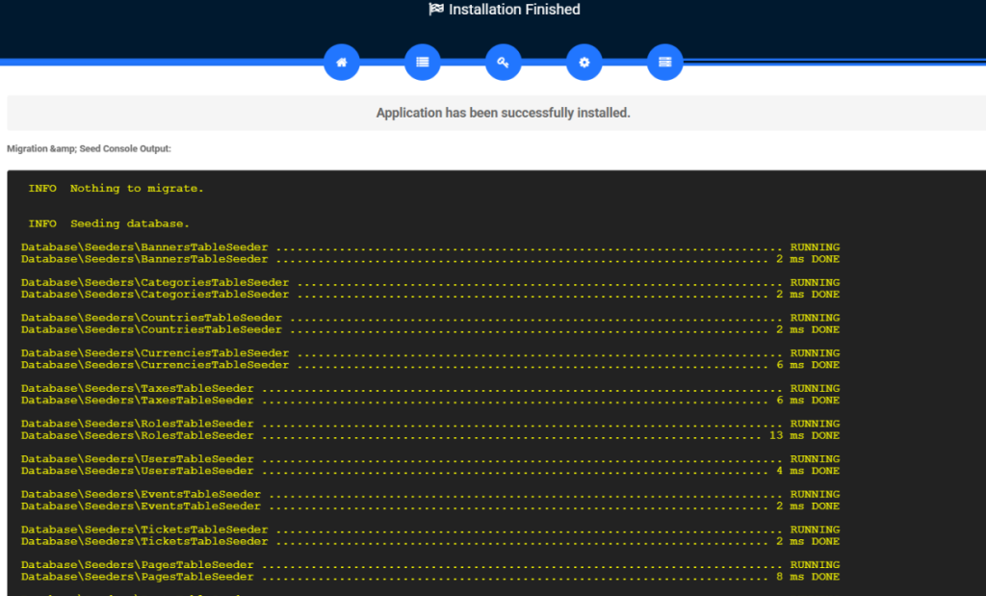Click the successfully installed message banner

(x=503, y=113)
